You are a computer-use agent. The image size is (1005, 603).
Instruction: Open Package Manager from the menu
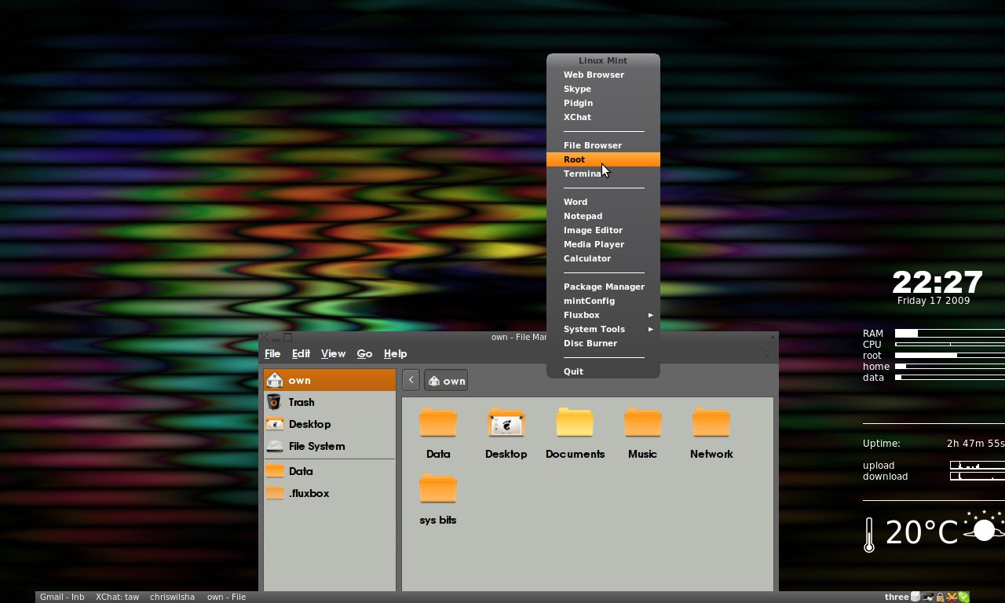click(603, 287)
